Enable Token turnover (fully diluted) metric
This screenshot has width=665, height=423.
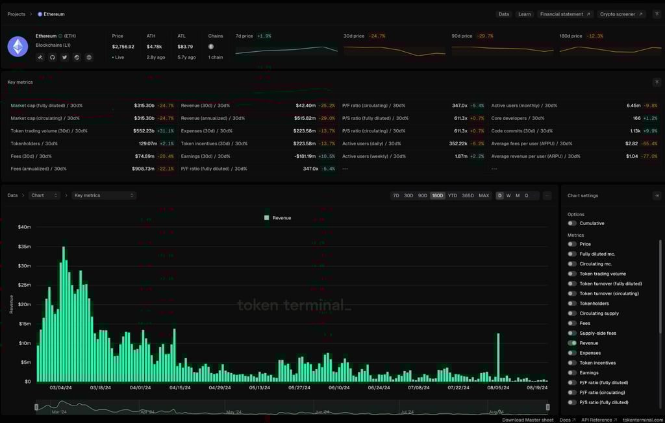[572, 284]
